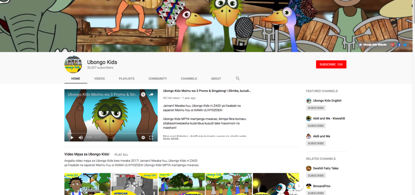Open the Ubongo Kids Website banner link
Screen dimensions: 415x195
point(373,45)
